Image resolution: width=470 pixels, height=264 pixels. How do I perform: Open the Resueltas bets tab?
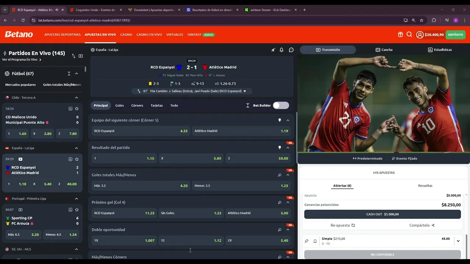pos(425,186)
